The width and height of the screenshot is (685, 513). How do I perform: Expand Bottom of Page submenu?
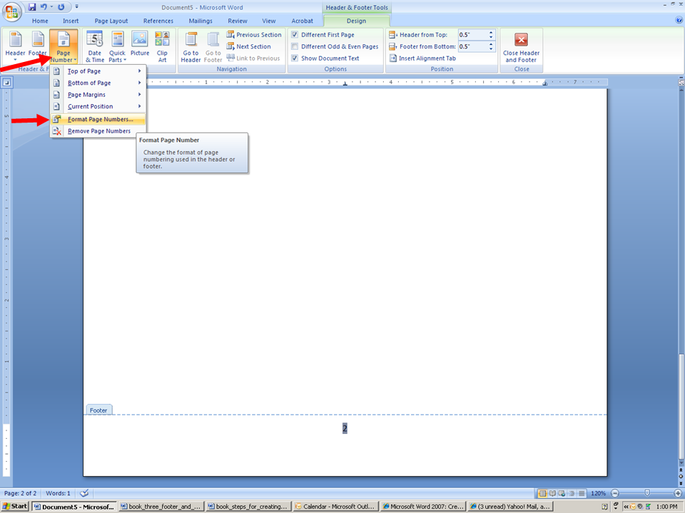[98, 83]
